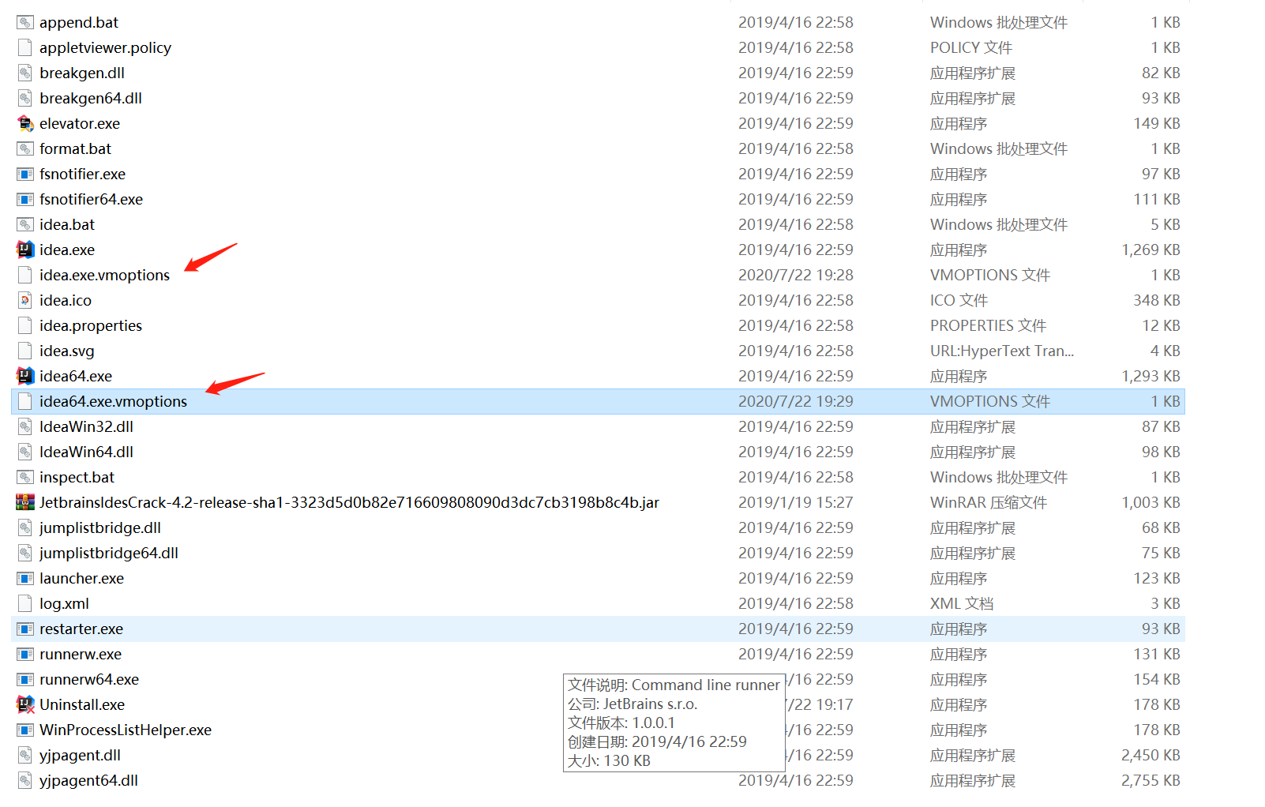This screenshot has height=807, width=1265.
Task: Click the append.bat batch file
Action: click(x=78, y=22)
